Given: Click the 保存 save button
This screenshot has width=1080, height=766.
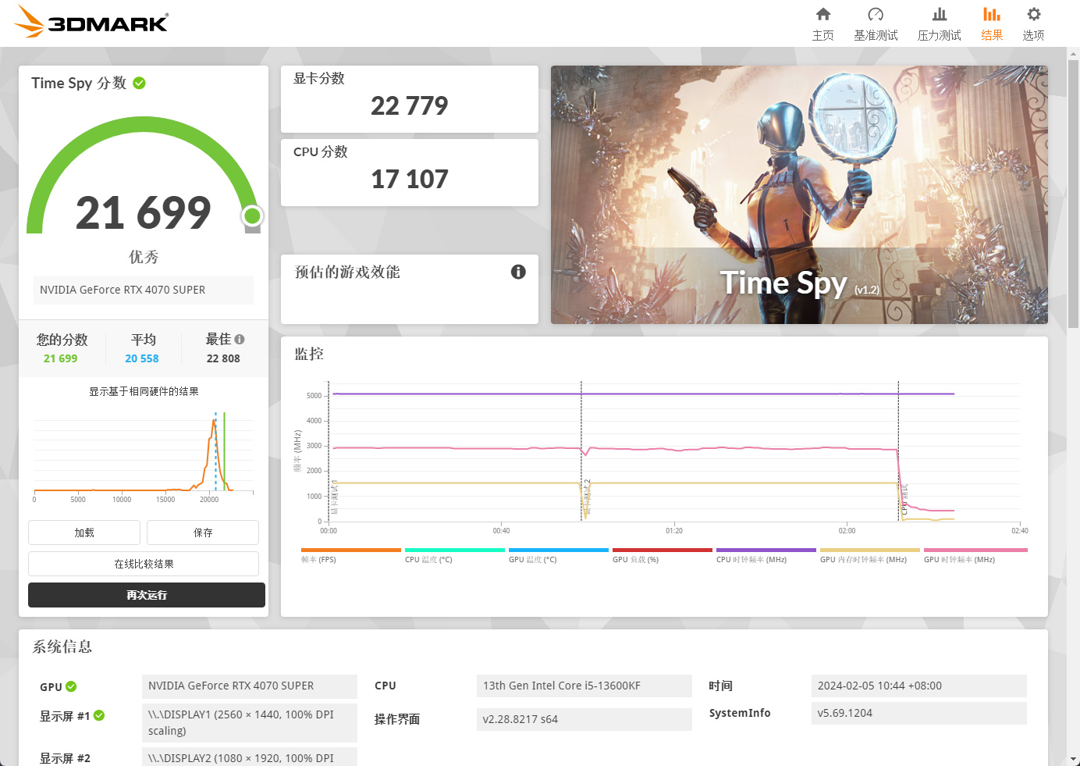Looking at the screenshot, I should (x=203, y=533).
